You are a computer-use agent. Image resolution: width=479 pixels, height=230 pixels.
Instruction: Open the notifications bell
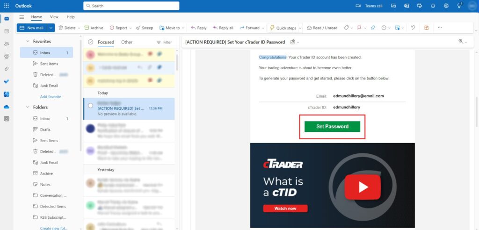(x=433, y=6)
